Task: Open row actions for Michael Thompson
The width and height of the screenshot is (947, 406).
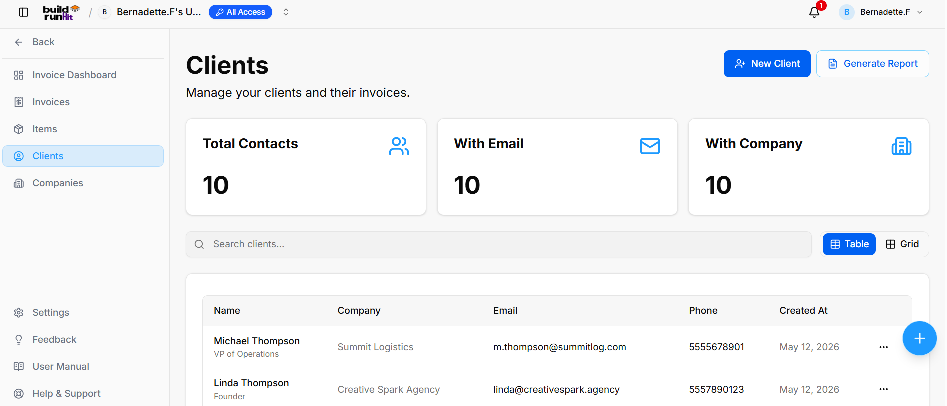Action: coord(883,347)
